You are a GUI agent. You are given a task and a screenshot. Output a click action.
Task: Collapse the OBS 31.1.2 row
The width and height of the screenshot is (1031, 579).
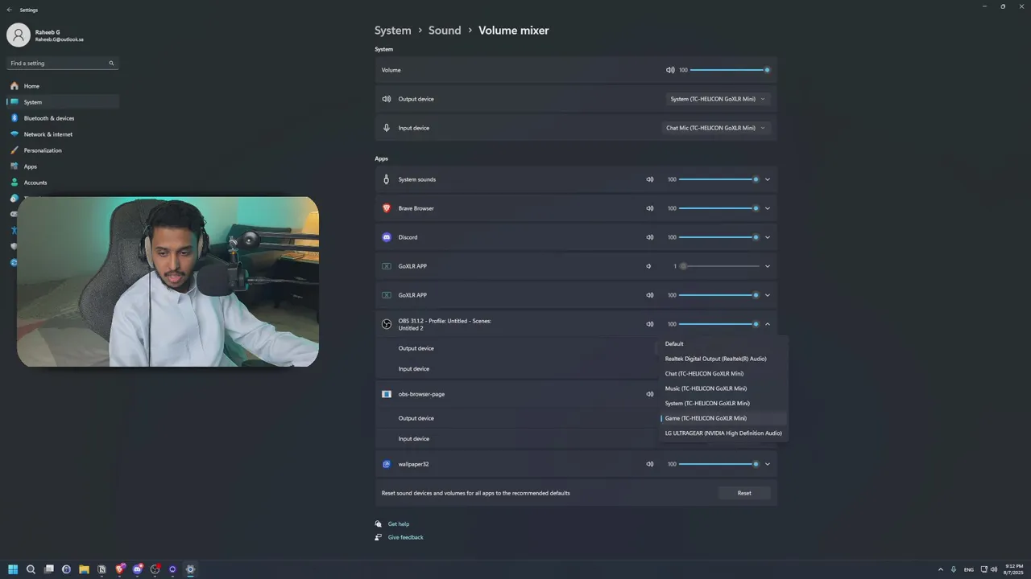click(768, 324)
